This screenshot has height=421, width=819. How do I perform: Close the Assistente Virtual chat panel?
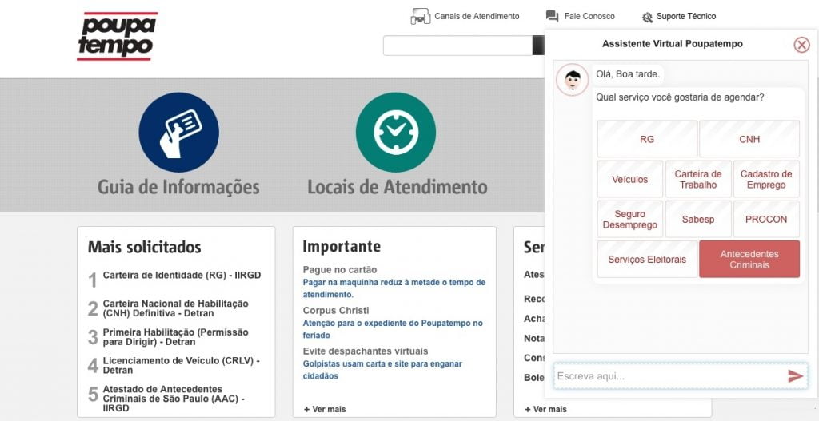(x=801, y=45)
